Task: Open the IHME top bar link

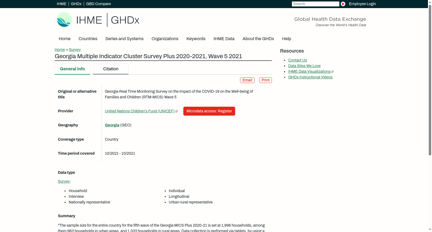Action: 62,4
